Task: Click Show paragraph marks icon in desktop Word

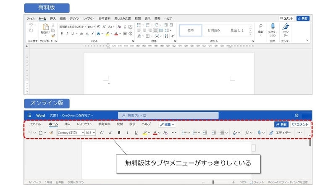Action: 173,36
